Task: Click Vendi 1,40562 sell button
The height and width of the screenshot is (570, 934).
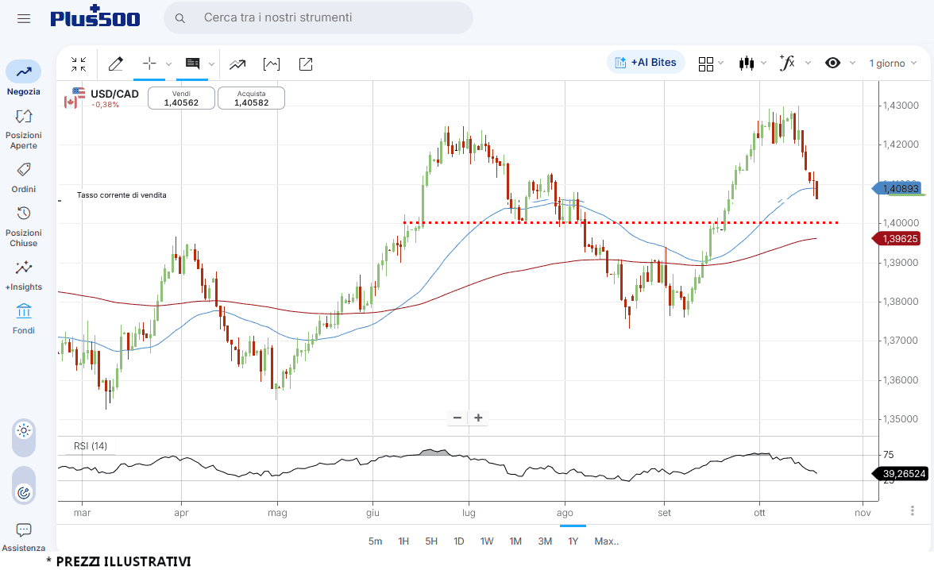Action: [x=181, y=98]
